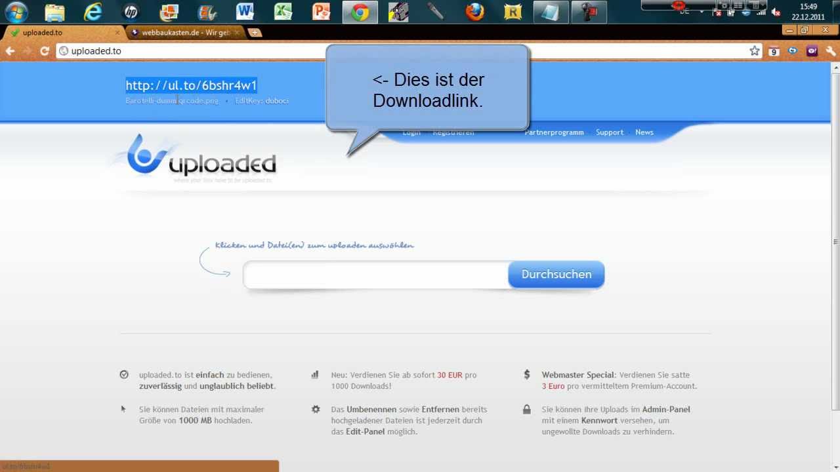Open Microsoft Word from the taskbar
The height and width of the screenshot is (472, 840).
tap(245, 12)
